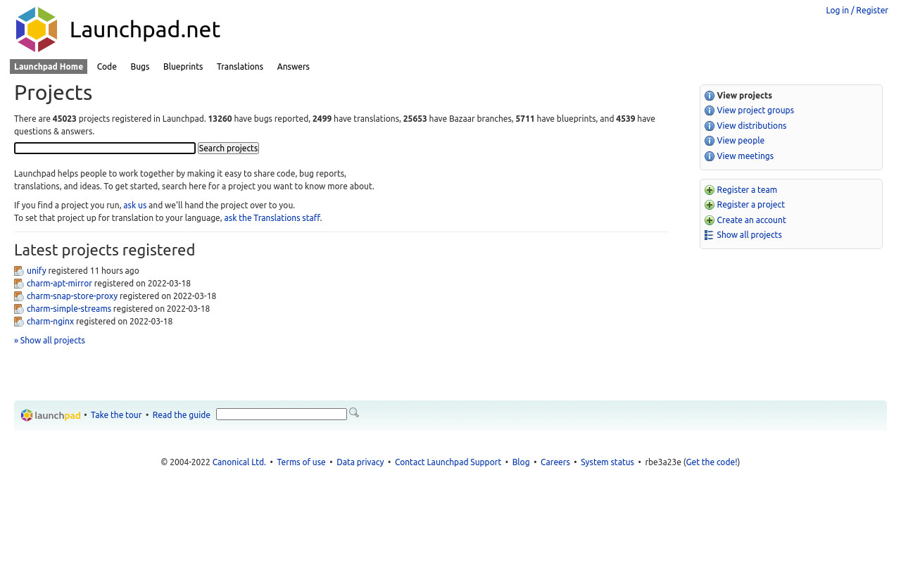
Task: Click the Launchpad.net title text
Action: tap(145, 30)
